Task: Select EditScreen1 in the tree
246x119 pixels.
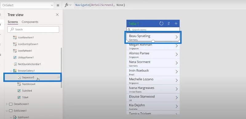Action: click(x=20, y=111)
